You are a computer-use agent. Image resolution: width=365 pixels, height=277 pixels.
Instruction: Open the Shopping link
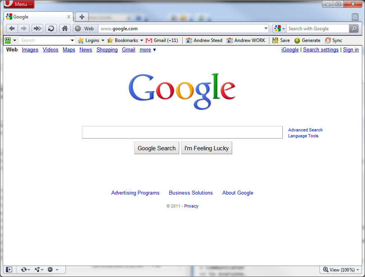tap(107, 49)
